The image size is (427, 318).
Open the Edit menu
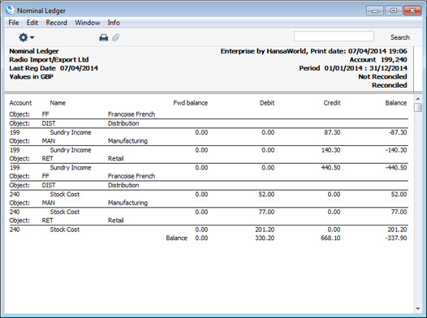tap(32, 23)
